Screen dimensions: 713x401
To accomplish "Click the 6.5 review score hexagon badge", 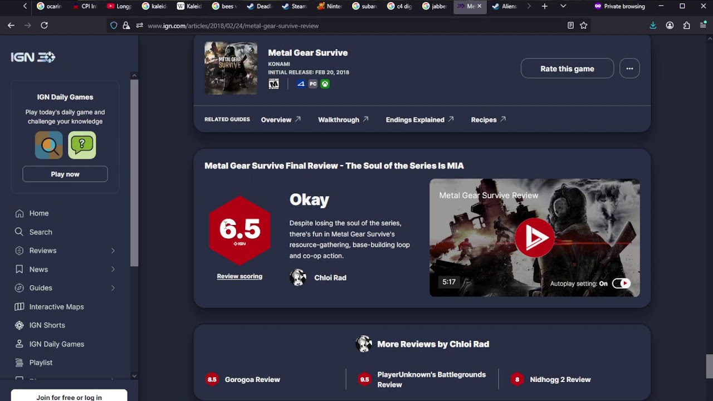I will [x=240, y=231].
